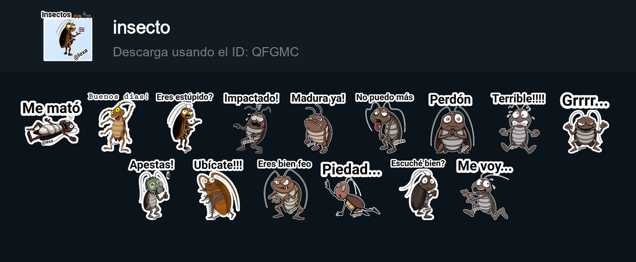Choose the "Me voy..." running sticker
Image resolution: width=636 pixels, height=262 pixels.
pos(485,189)
